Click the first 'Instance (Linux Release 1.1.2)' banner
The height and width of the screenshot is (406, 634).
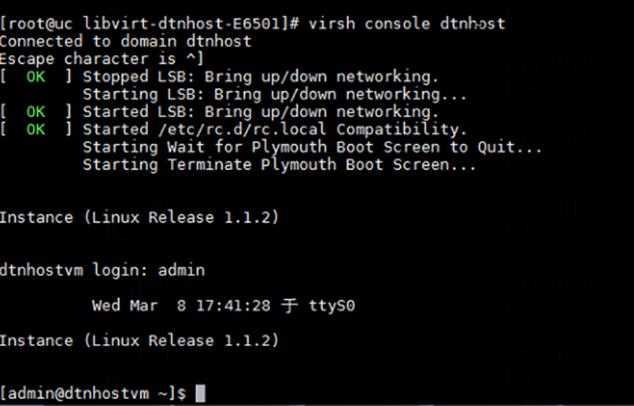point(139,218)
